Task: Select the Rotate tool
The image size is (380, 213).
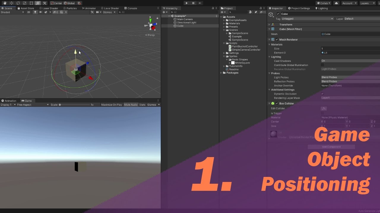Action: [x=18, y=3]
